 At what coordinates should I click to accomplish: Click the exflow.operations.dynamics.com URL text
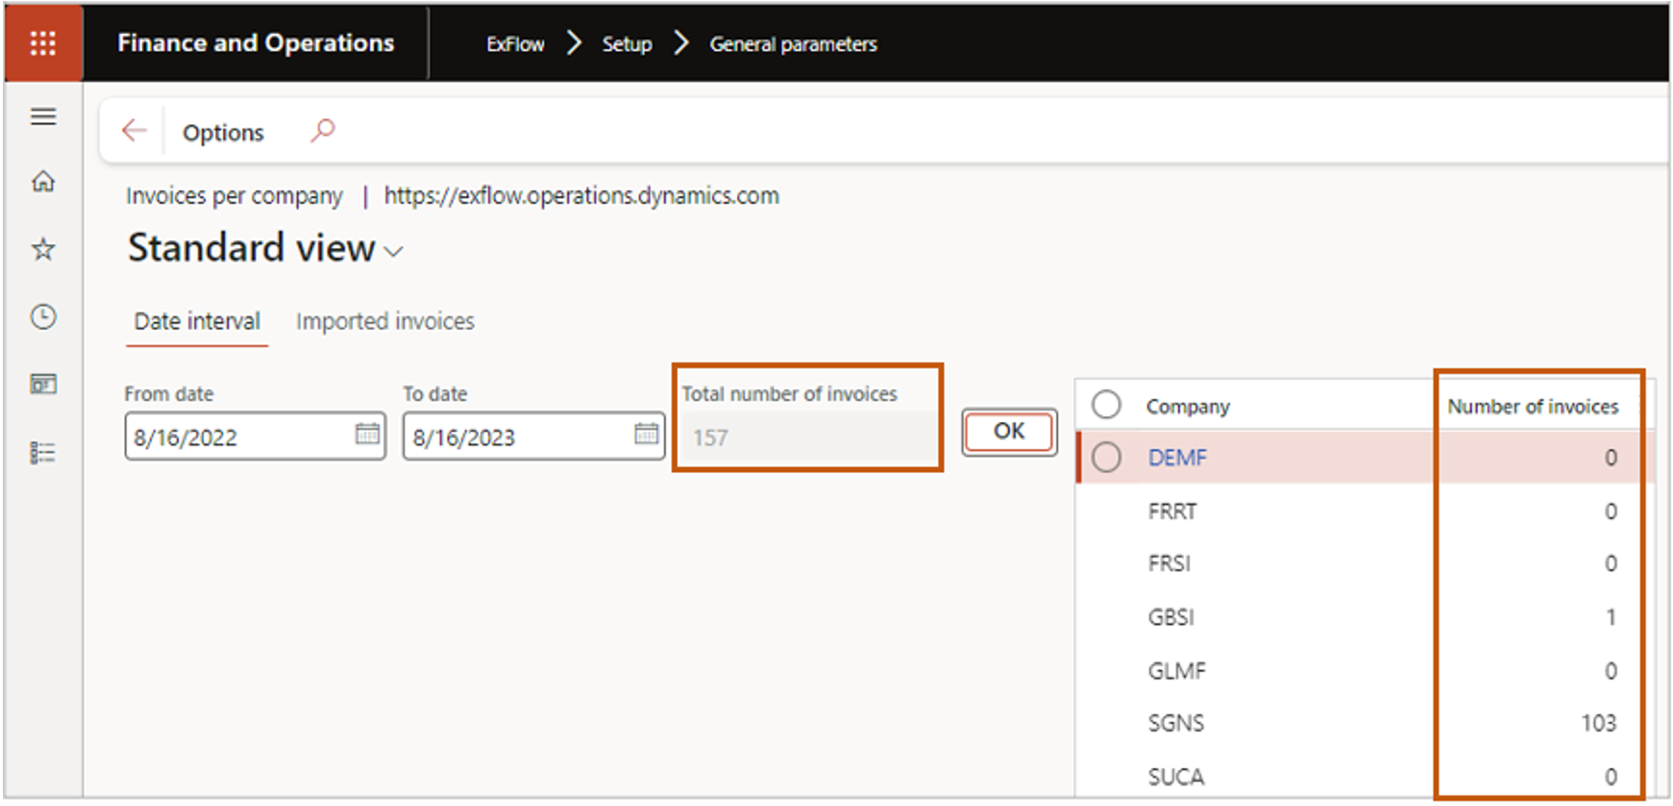pos(582,196)
